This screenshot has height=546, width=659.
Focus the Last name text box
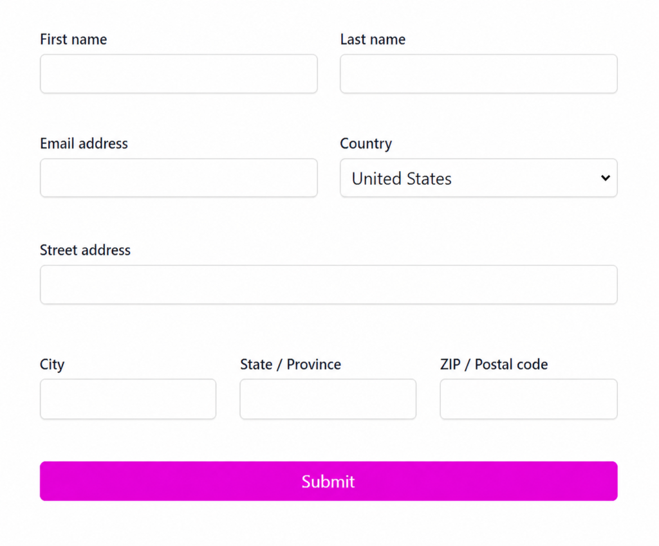[479, 73]
